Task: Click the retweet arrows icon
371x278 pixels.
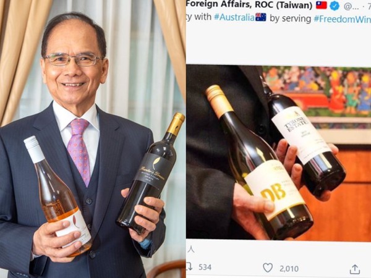Action: click(x=189, y=267)
